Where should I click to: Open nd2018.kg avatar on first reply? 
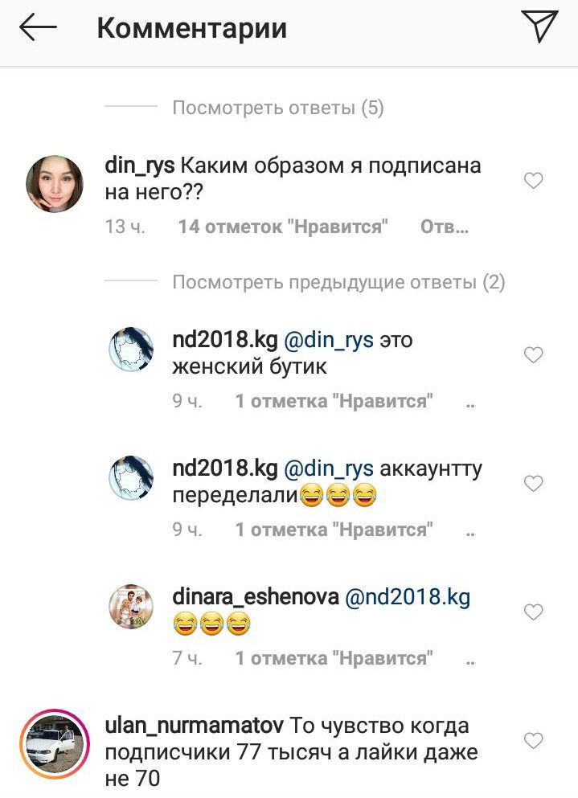131,349
